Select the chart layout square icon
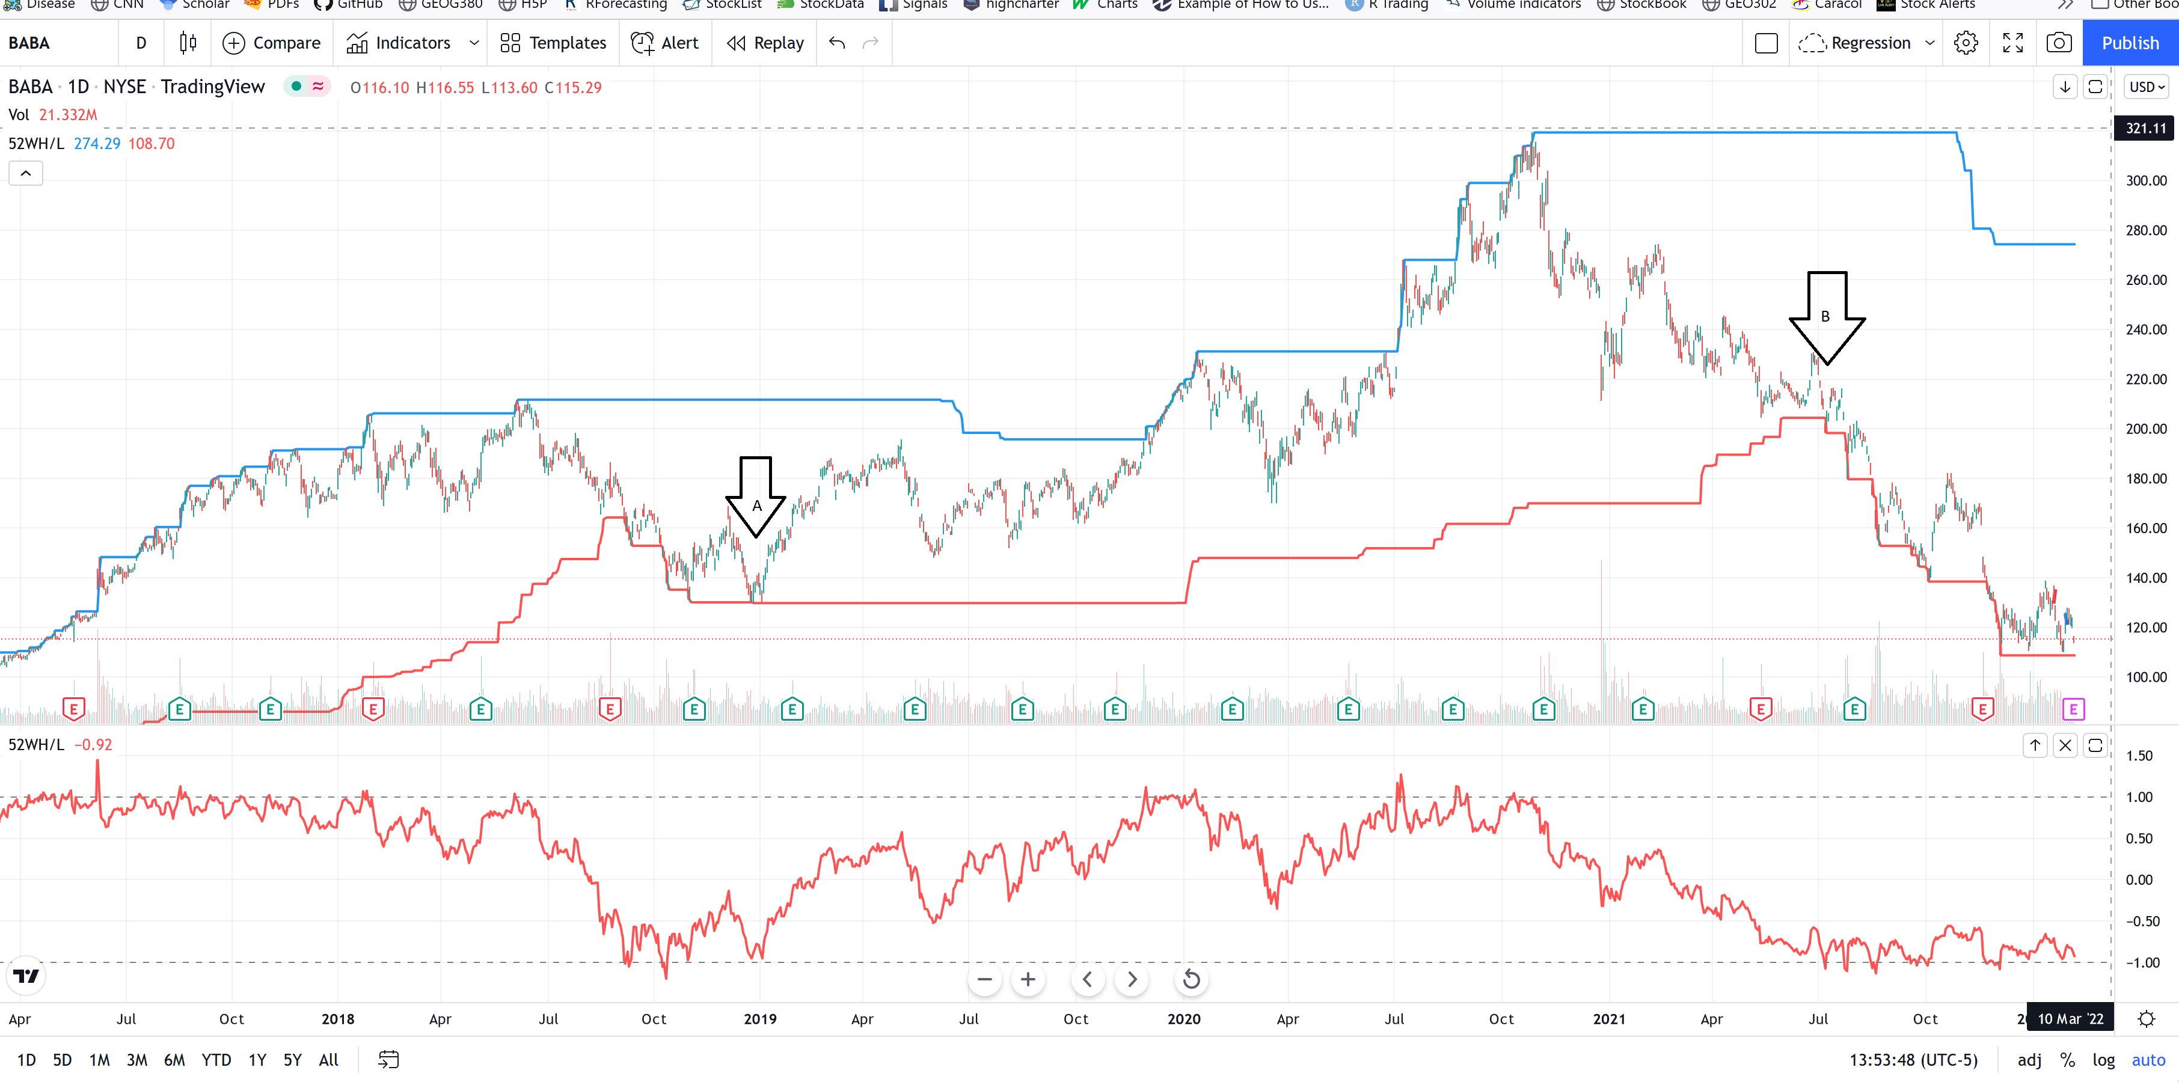The image size is (2179, 1082). tap(1766, 42)
